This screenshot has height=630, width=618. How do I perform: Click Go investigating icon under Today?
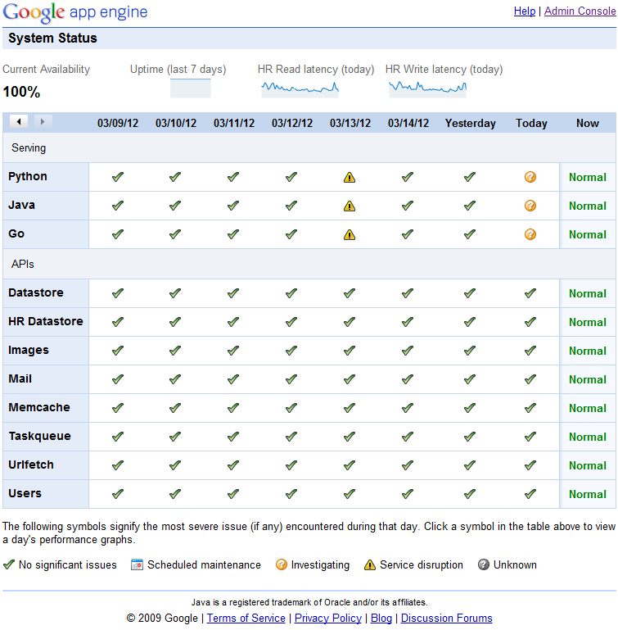coord(530,234)
